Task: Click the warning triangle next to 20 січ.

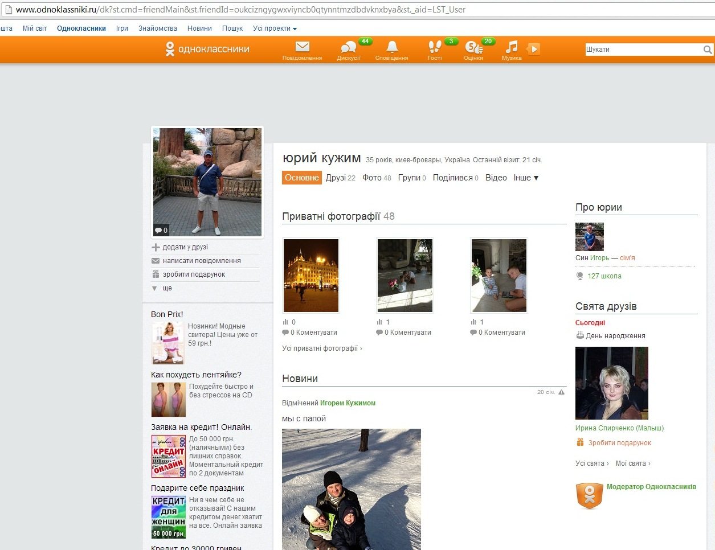Action: [x=561, y=392]
